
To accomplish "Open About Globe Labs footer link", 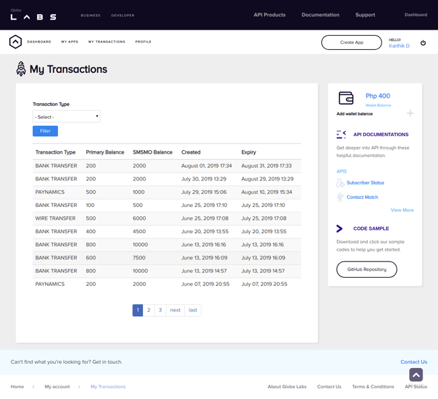I will tap(287, 387).
